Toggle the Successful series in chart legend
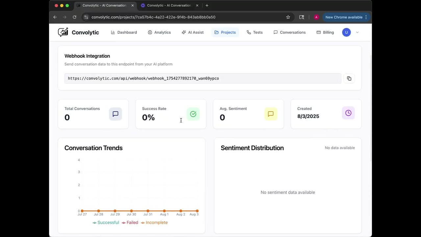 [x=106, y=223]
